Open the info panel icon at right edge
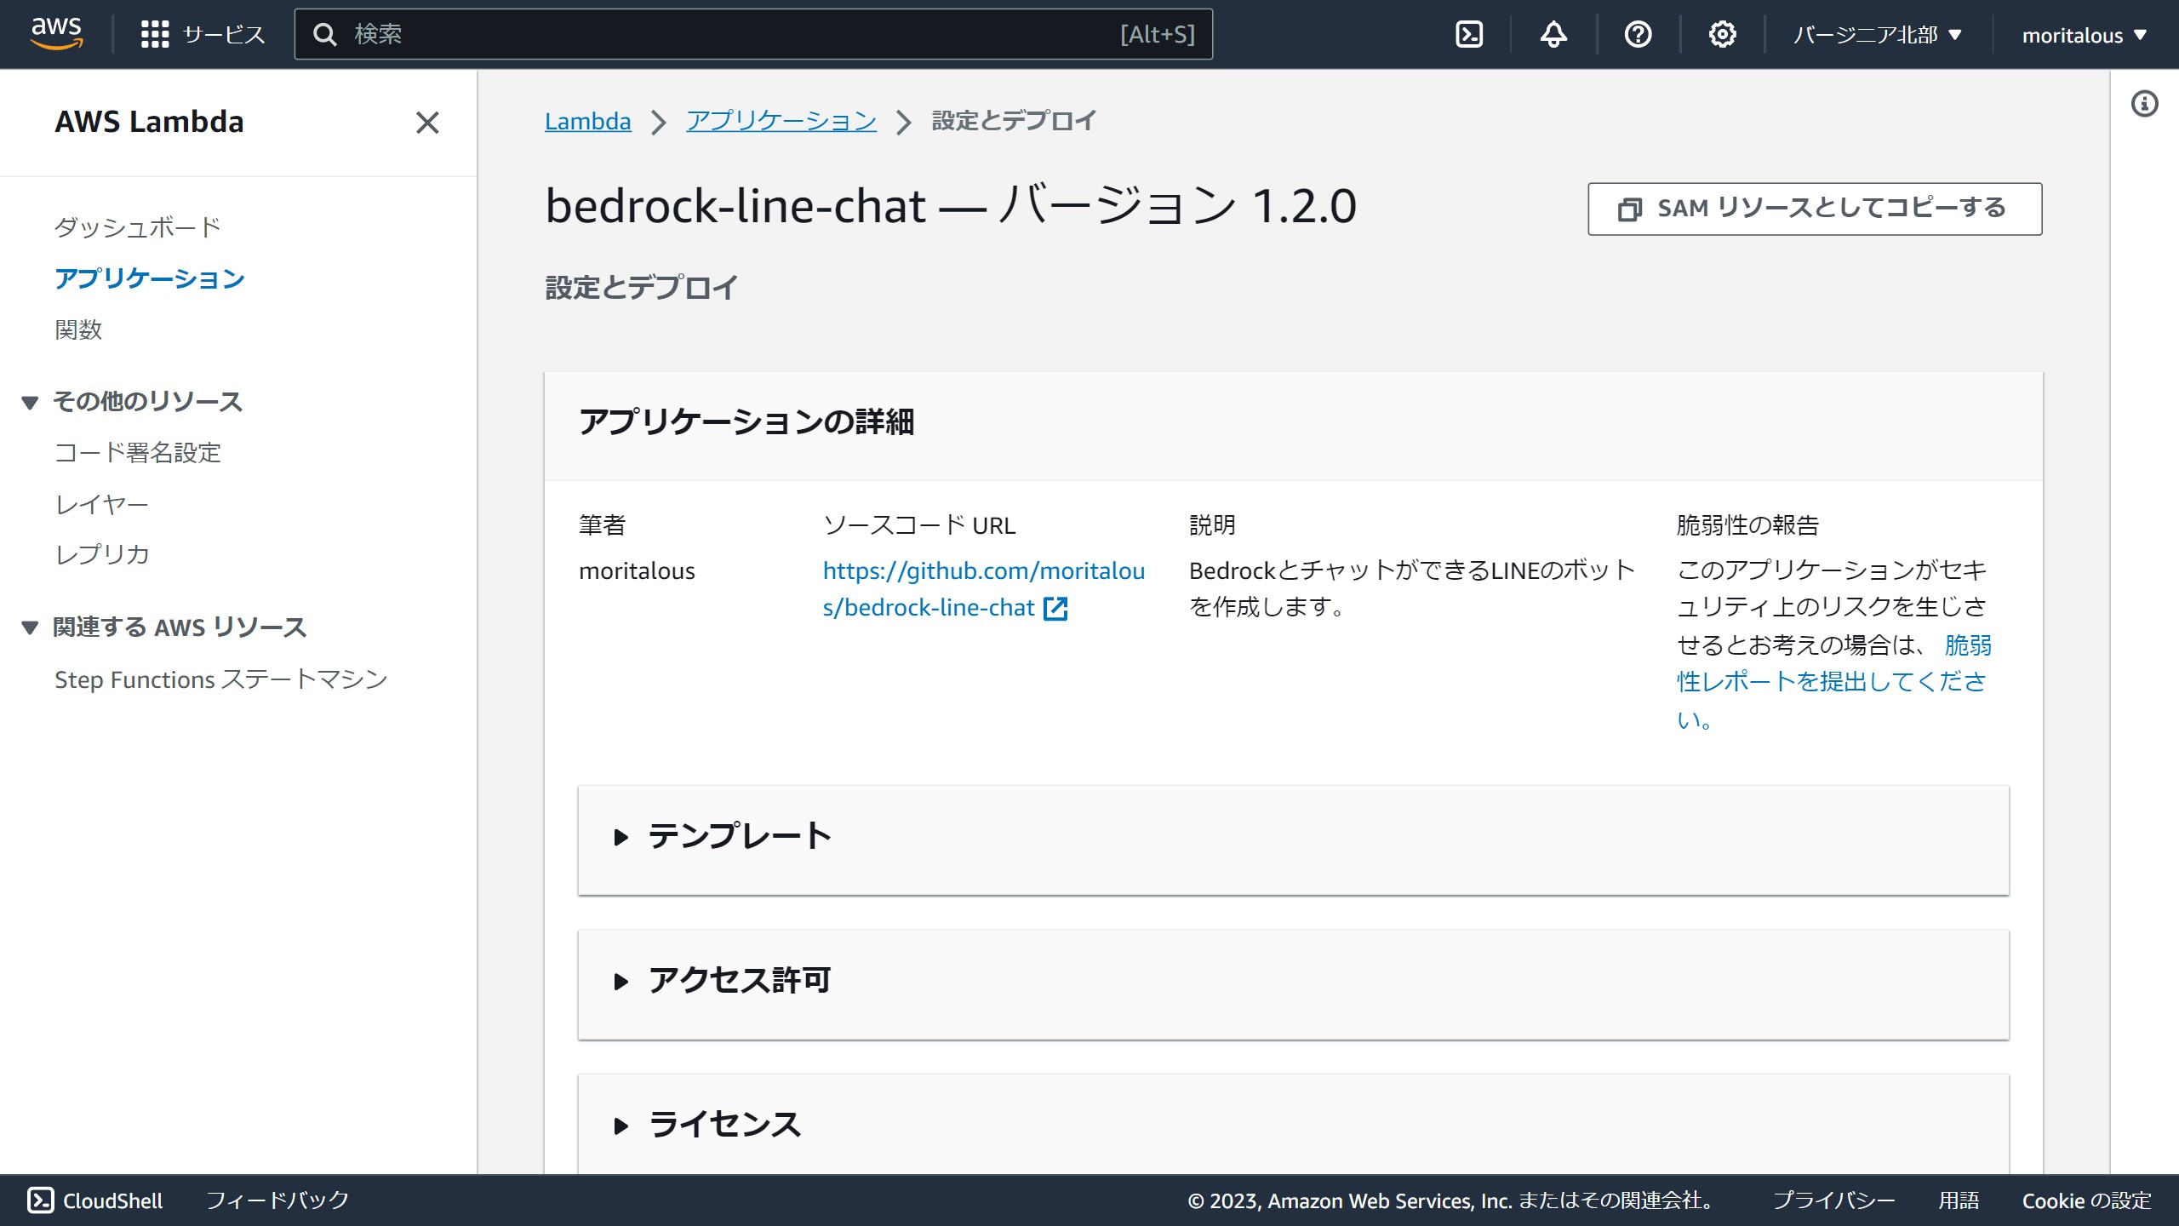The height and width of the screenshot is (1226, 2179). click(x=2144, y=104)
